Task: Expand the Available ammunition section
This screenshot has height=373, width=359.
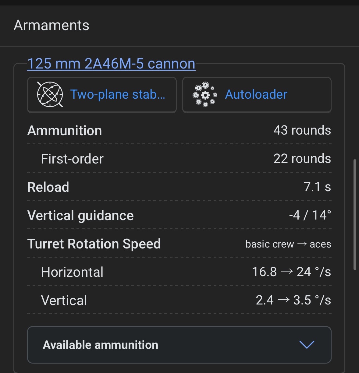Action: [x=101, y=345]
